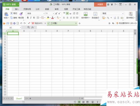
Task: Toggle Bold formatting button
Action: click(28, 18)
